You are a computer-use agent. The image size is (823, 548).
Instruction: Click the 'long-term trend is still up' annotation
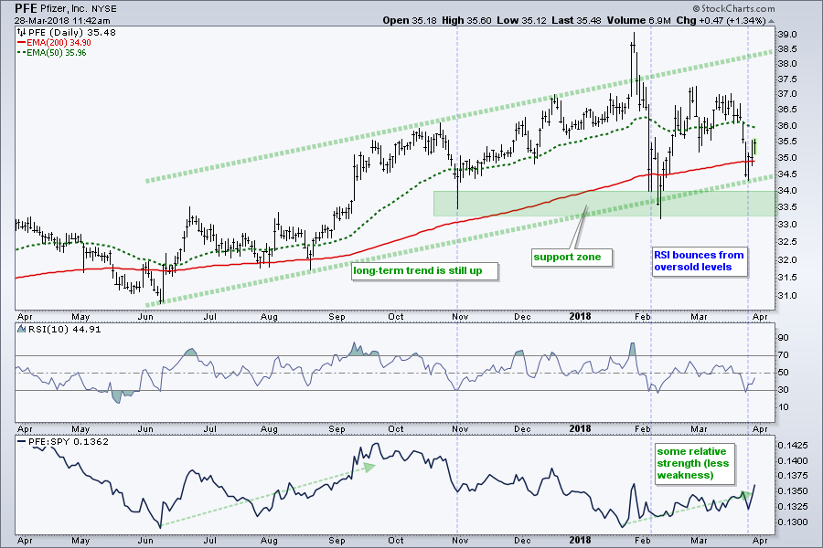(424, 271)
